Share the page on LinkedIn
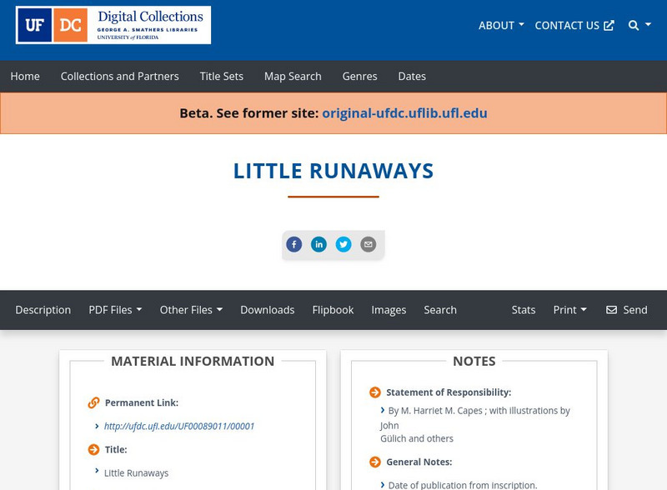667x490 pixels. click(319, 244)
